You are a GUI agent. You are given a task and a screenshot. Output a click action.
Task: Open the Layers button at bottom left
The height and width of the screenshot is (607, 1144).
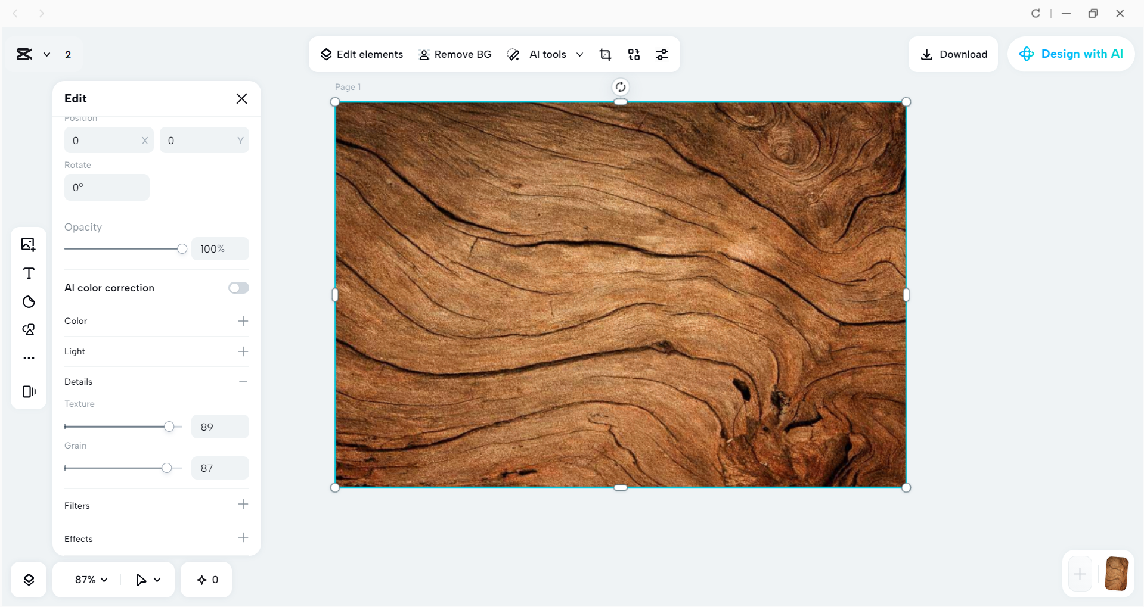pos(29,580)
